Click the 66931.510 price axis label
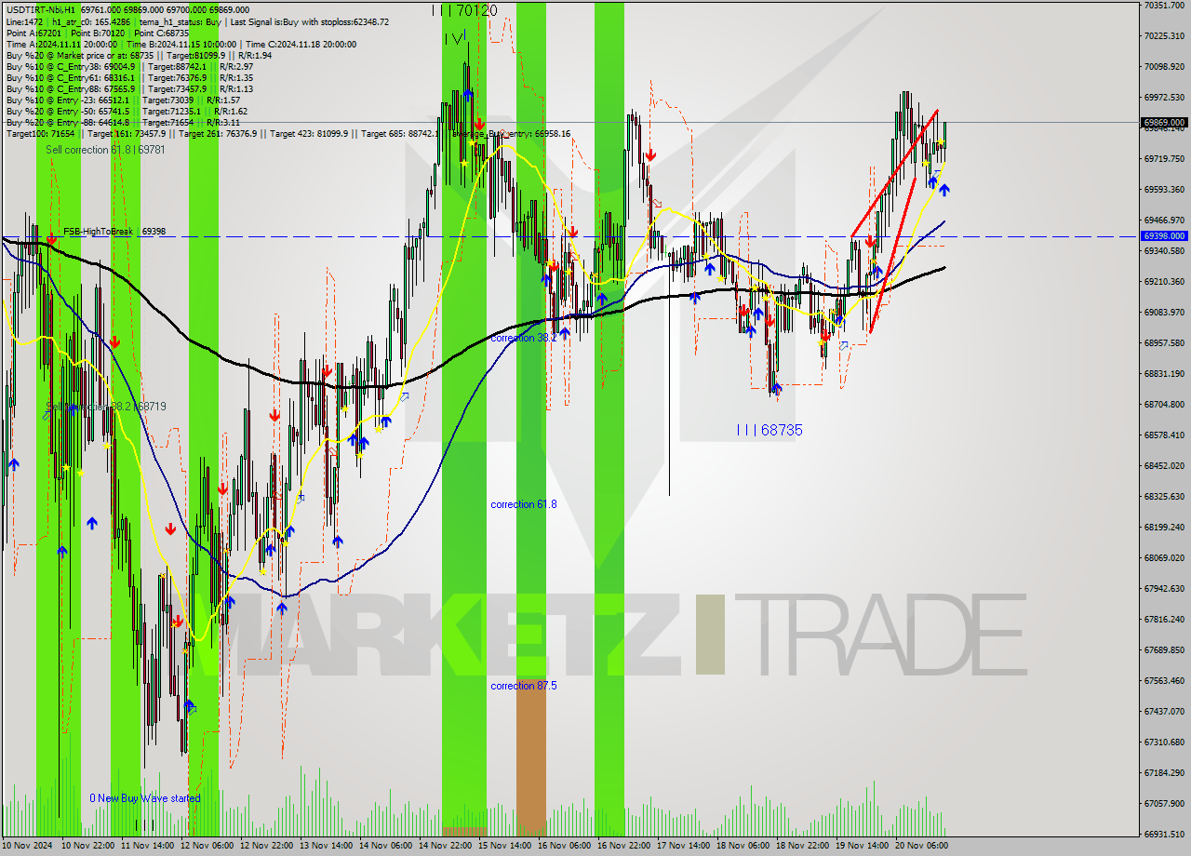 tap(1164, 834)
